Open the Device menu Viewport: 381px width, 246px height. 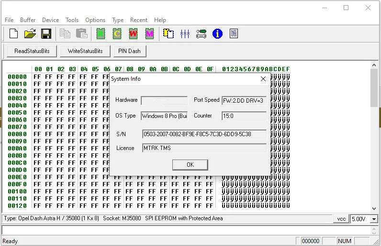tap(50, 20)
